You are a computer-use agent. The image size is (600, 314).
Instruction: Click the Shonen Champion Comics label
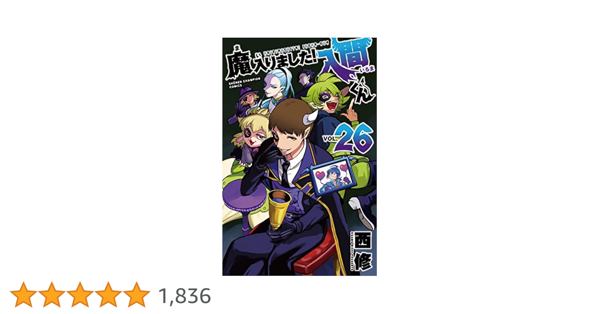point(244,83)
